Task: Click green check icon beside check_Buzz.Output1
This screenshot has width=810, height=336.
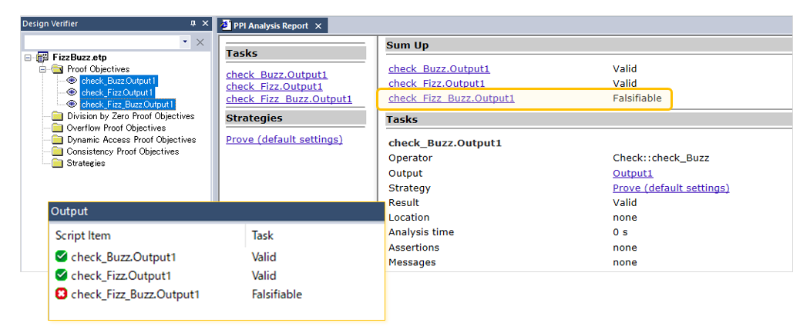Action: [62, 257]
